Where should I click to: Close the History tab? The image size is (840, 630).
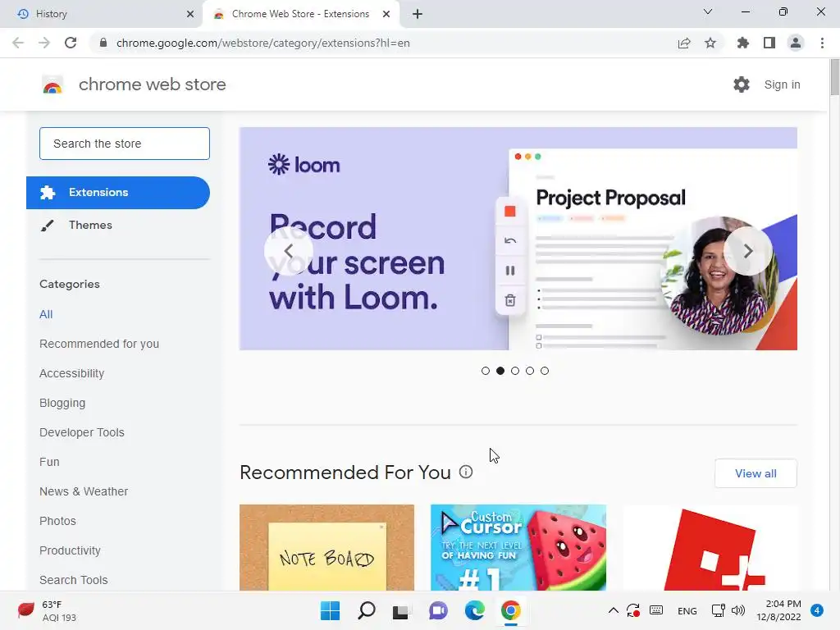(190, 14)
